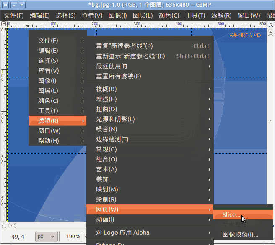Select 对 Logo 应用 Alpha entry
Viewport: 275px width, 245px height.
click(x=123, y=232)
